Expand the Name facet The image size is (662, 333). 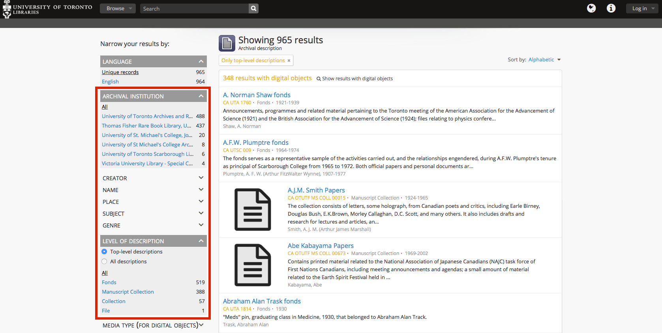(154, 190)
